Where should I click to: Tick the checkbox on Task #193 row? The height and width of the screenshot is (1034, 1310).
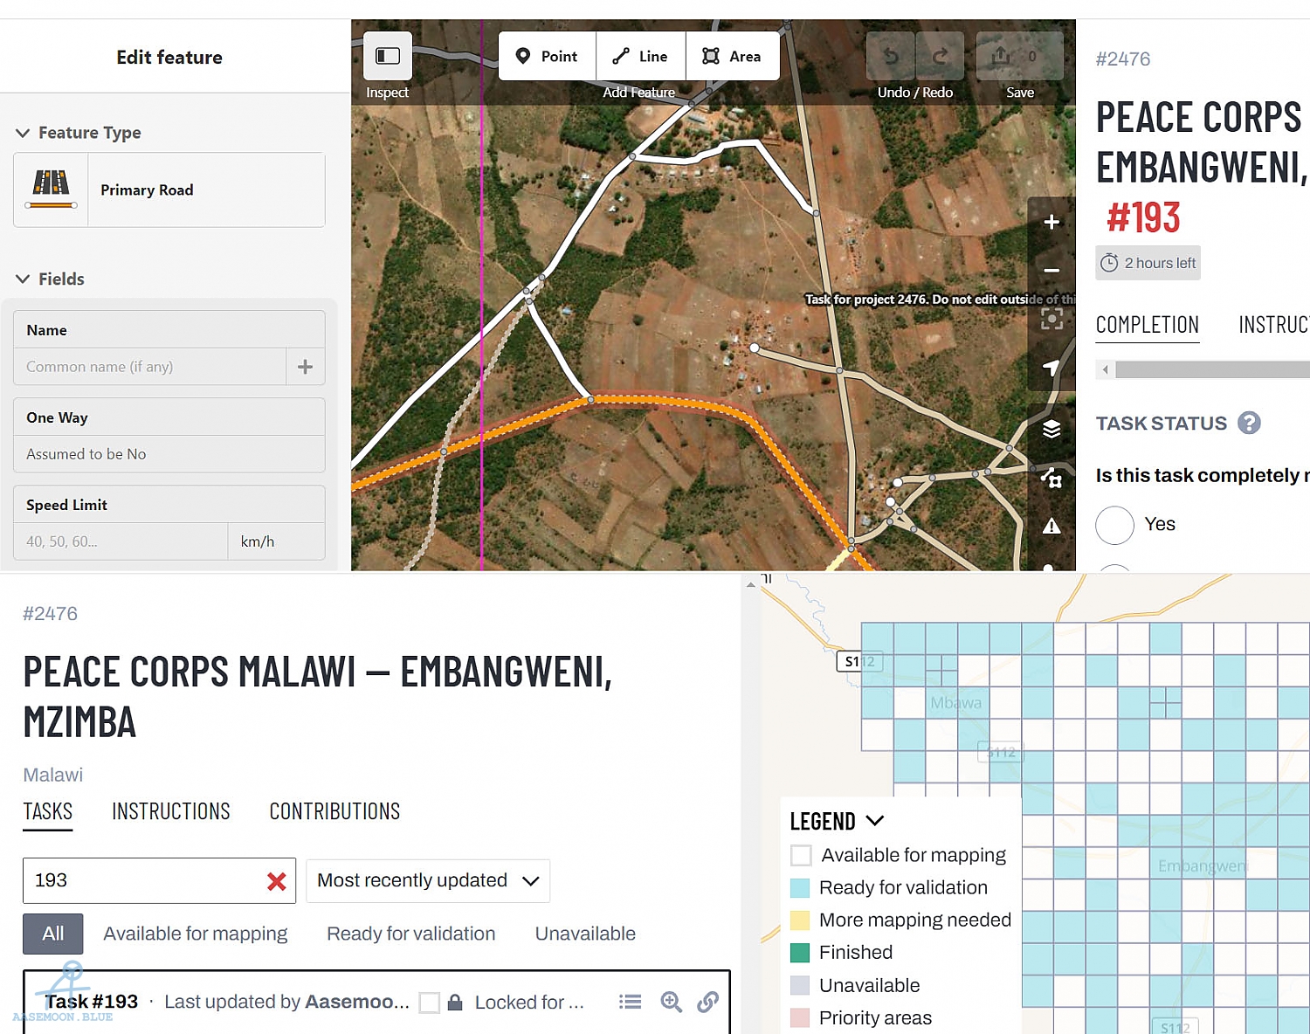[430, 1003]
